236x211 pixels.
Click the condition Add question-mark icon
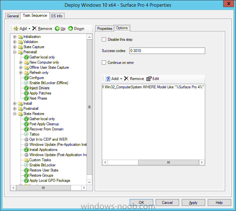(x=108, y=79)
